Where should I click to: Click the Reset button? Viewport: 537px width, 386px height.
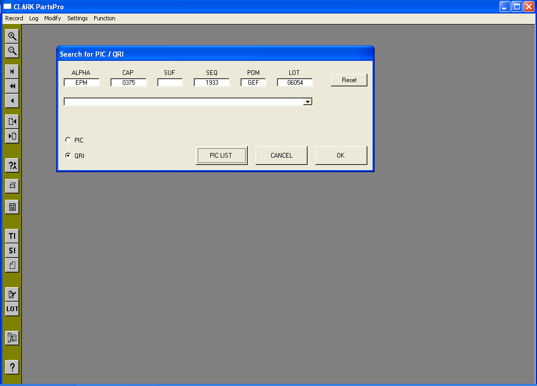(x=349, y=80)
